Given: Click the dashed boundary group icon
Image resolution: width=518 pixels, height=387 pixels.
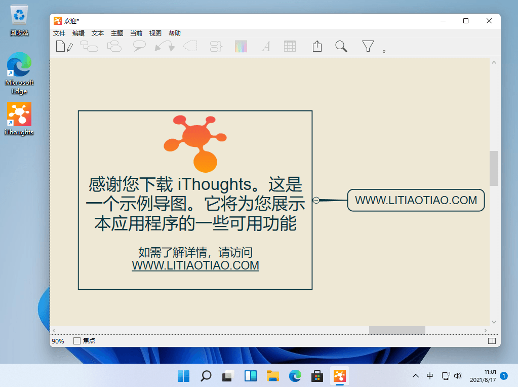Looking at the screenshot, I should coord(190,46).
